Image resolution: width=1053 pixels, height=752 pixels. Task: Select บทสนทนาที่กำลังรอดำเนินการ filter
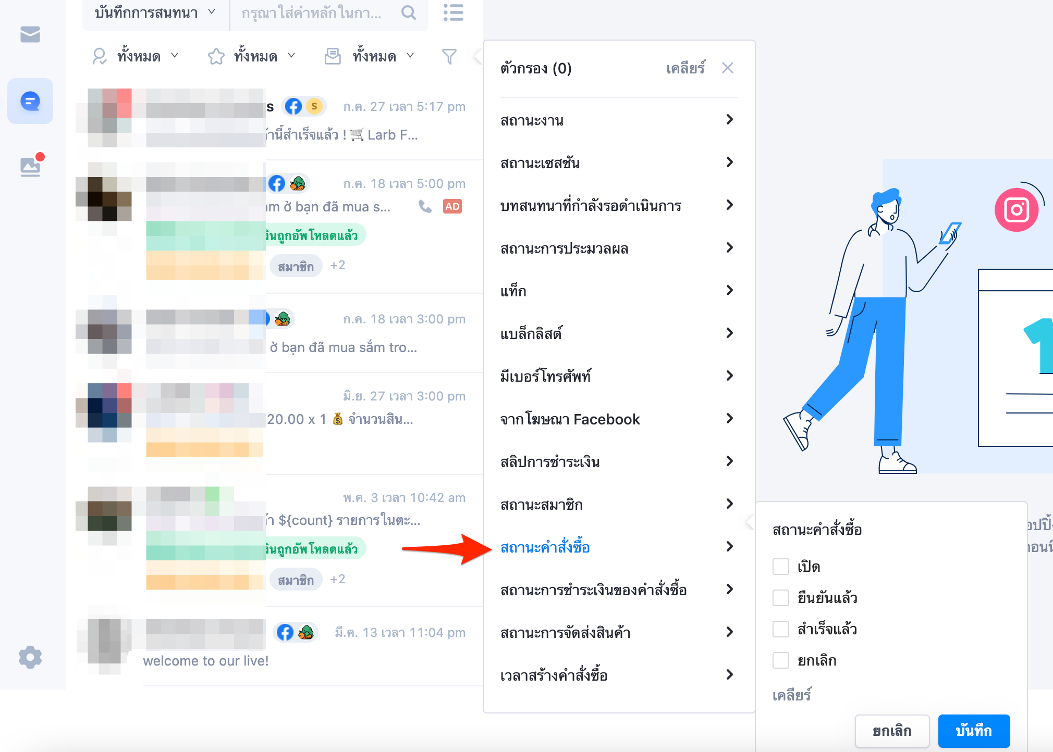pyautogui.click(x=619, y=206)
